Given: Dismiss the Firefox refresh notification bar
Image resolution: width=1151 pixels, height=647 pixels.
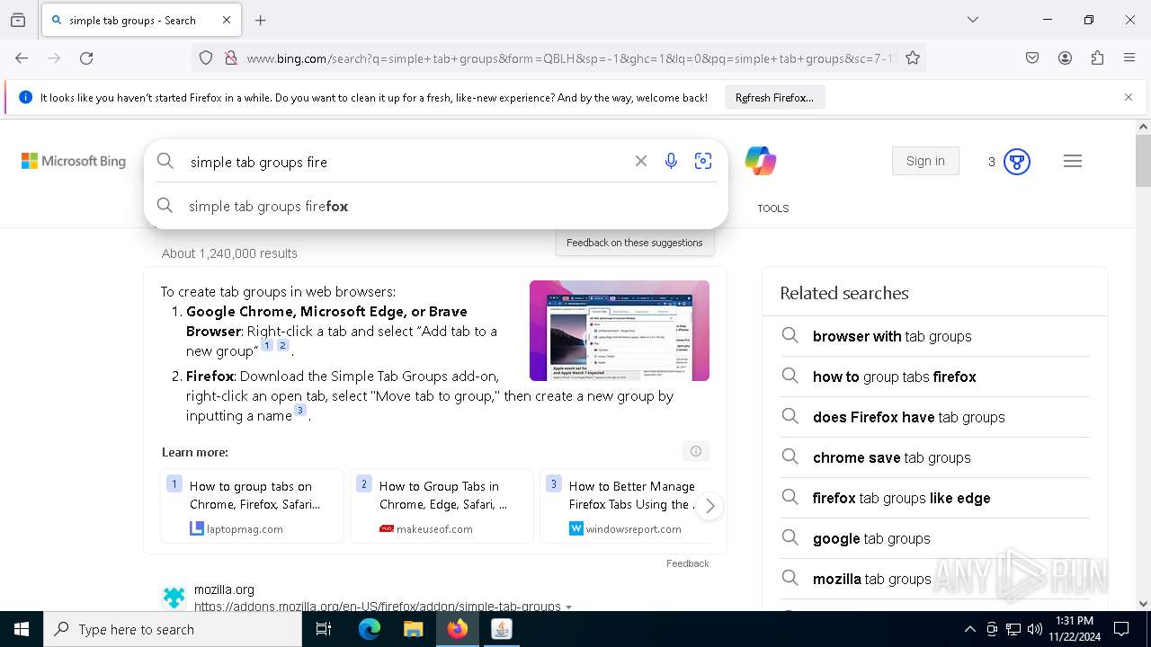Looking at the screenshot, I should pos(1129,97).
